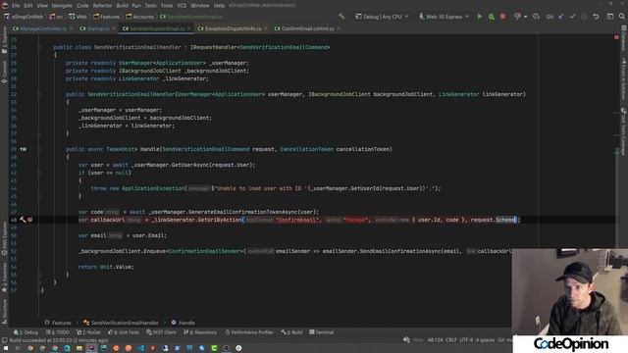Screen dimensions: 628x353
Task: Open File Explorer from the taskbar
Action: (x=79, y=348)
